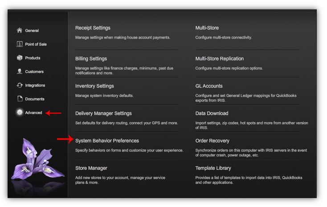
Task: Open Order Recovery
Action: pyautogui.click(x=212, y=141)
